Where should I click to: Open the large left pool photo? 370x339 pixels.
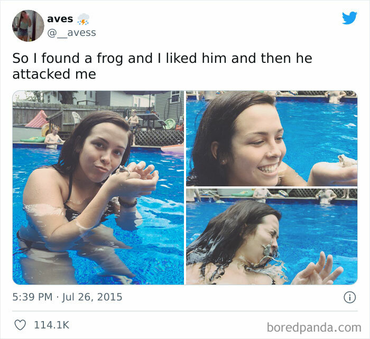(x=98, y=187)
